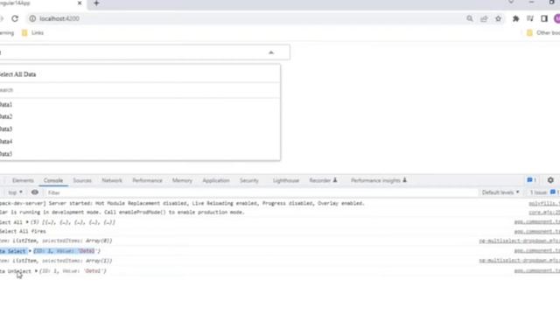Switch to the Lighthouse DevTools tab
The height and width of the screenshot is (315, 560).
click(x=286, y=180)
